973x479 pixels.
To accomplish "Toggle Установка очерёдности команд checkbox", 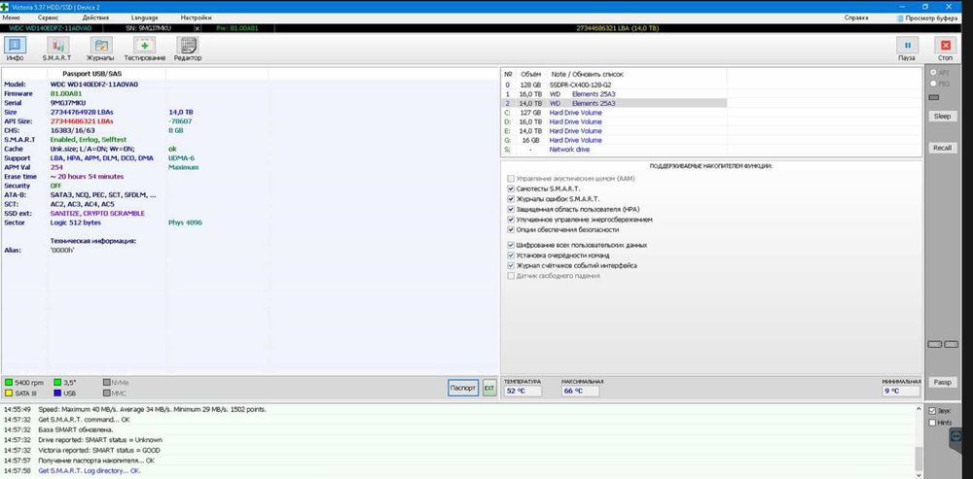I will (x=511, y=256).
